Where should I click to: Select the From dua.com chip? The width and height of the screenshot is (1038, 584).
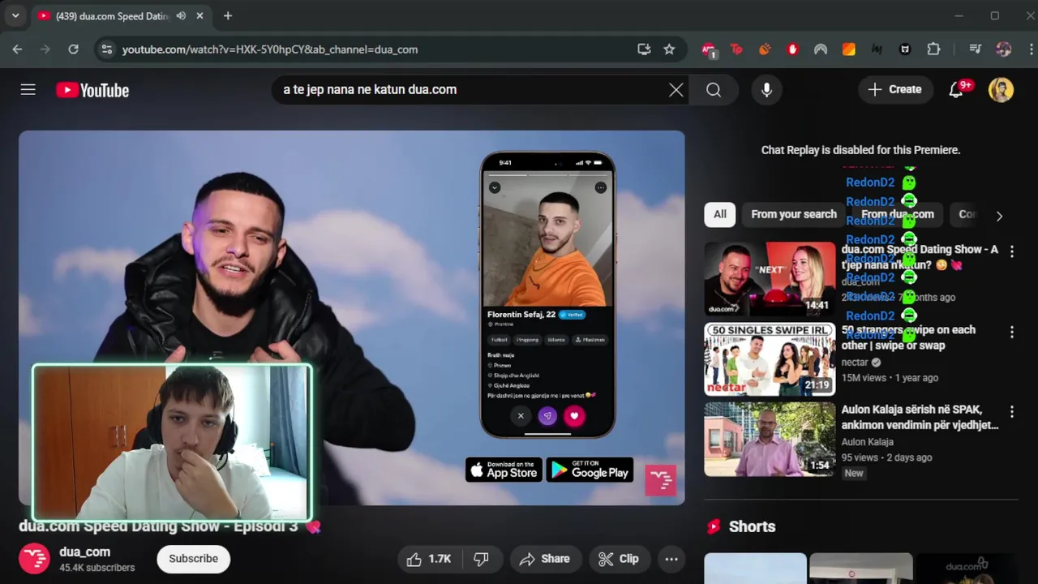898,214
